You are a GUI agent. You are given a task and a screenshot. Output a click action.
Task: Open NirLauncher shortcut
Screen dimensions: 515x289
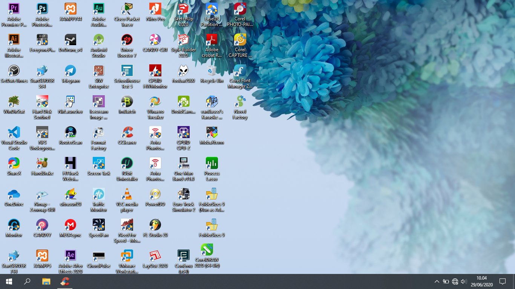(71, 105)
